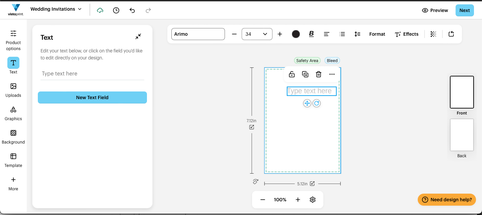This screenshot has width=482, height=215.
Task: Click the move handle below the text box
Action: click(x=307, y=103)
